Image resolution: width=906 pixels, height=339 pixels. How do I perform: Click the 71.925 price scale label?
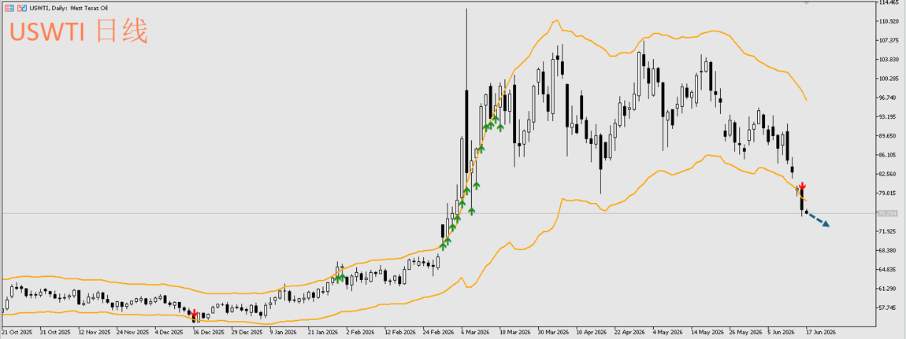coord(887,231)
